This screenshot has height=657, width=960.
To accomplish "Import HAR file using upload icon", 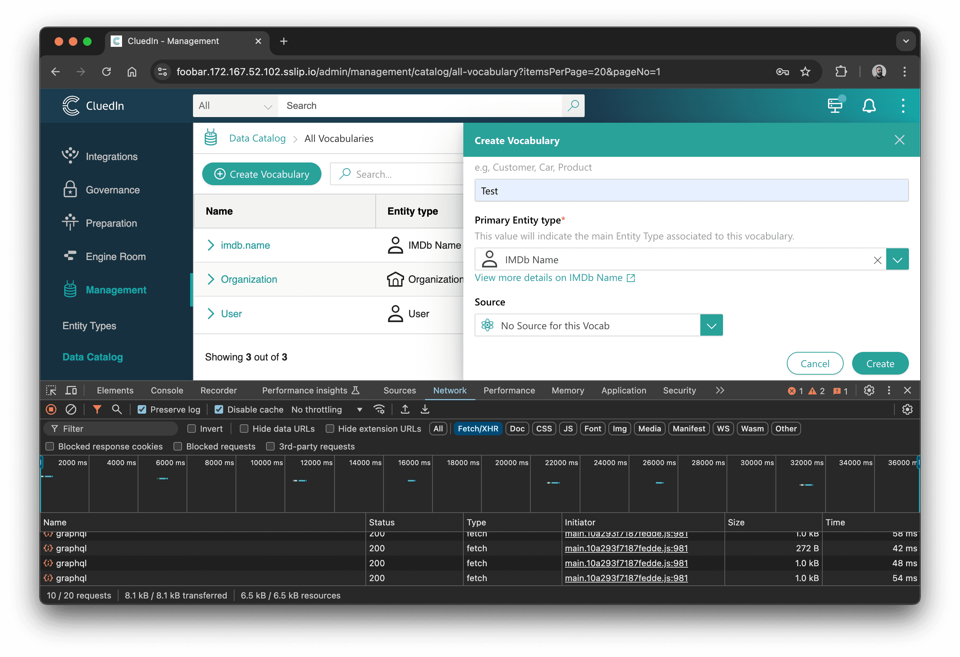I will point(405,410).
